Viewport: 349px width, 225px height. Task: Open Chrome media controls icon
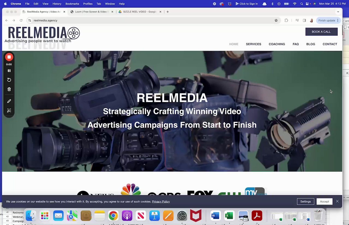pyautogui.click(x=297, y=20)
